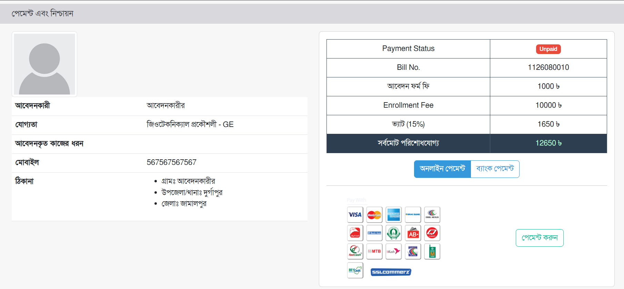Choose the FastCash payment icon
Screen dimensions: 624x289
[x=355, y=251]
